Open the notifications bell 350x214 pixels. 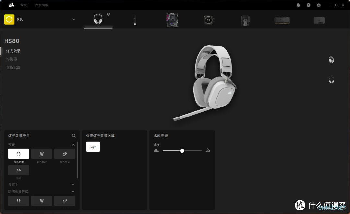click(x=298, y=5)
